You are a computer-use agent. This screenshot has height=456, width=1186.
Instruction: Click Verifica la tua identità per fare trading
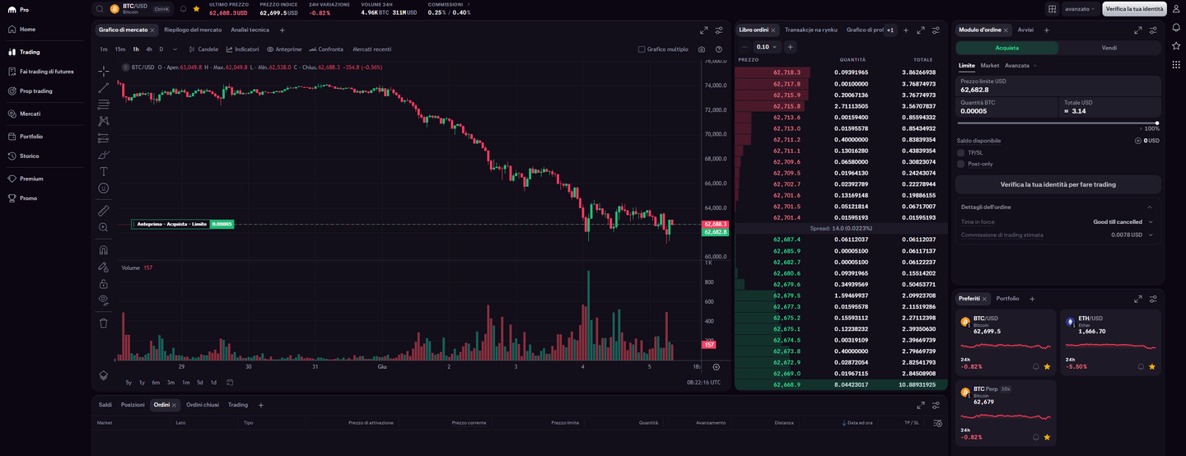pyautogui.click(x=1058, y=184)
